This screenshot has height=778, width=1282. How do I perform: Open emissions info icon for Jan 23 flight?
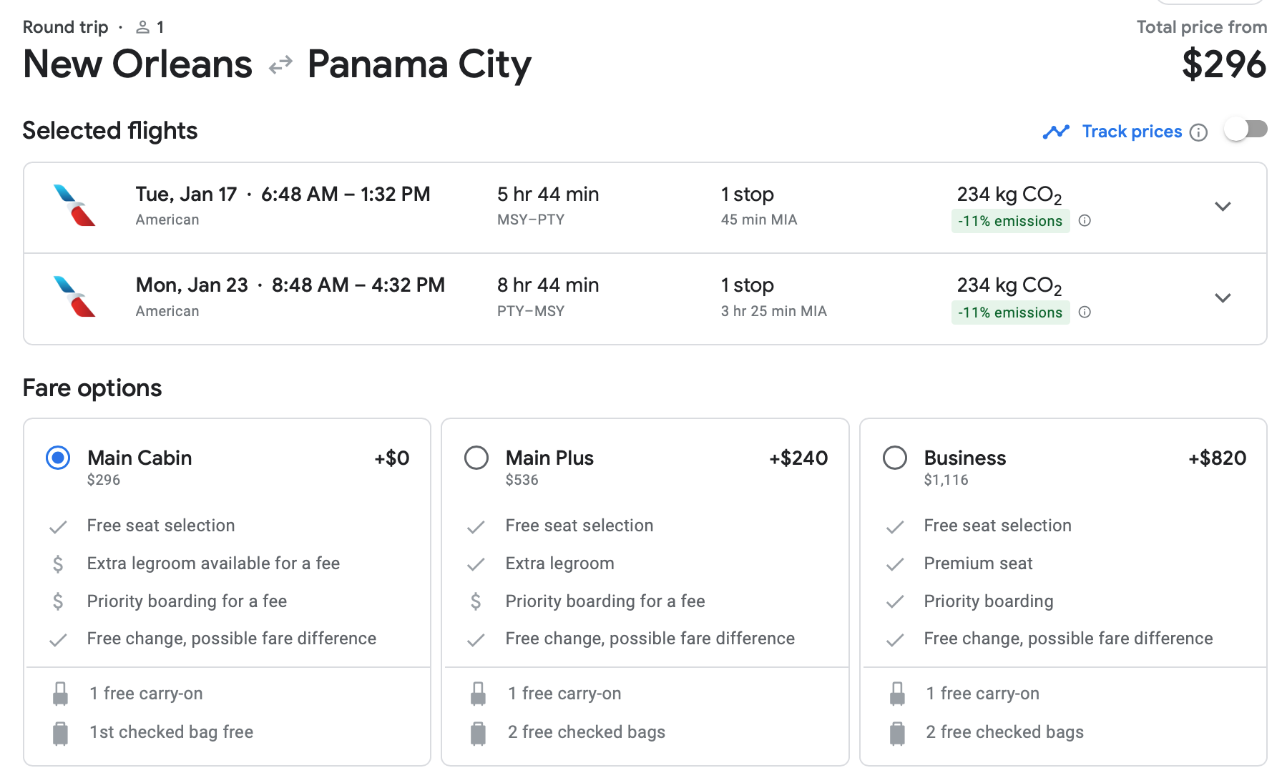[1085, 312]
